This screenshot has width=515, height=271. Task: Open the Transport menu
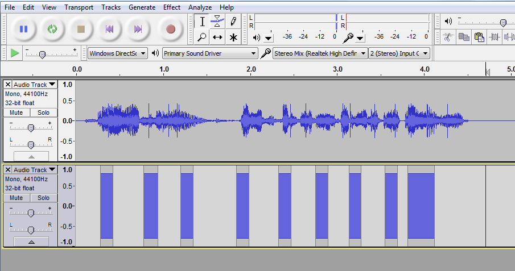79,7
